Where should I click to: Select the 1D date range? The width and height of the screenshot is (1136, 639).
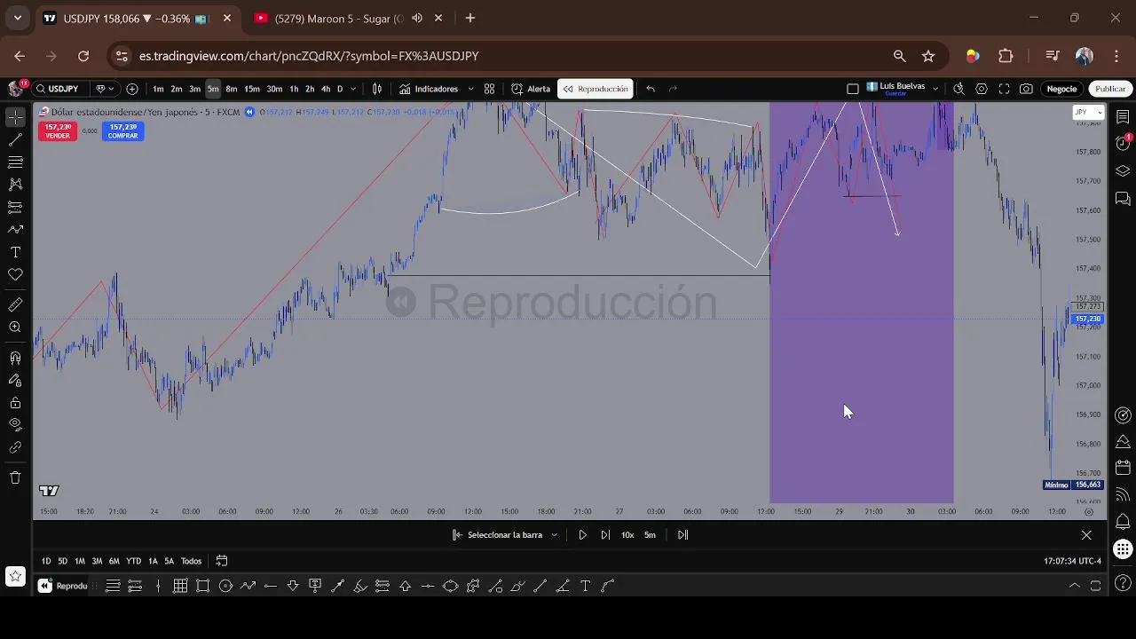click(x=46, y=561)
